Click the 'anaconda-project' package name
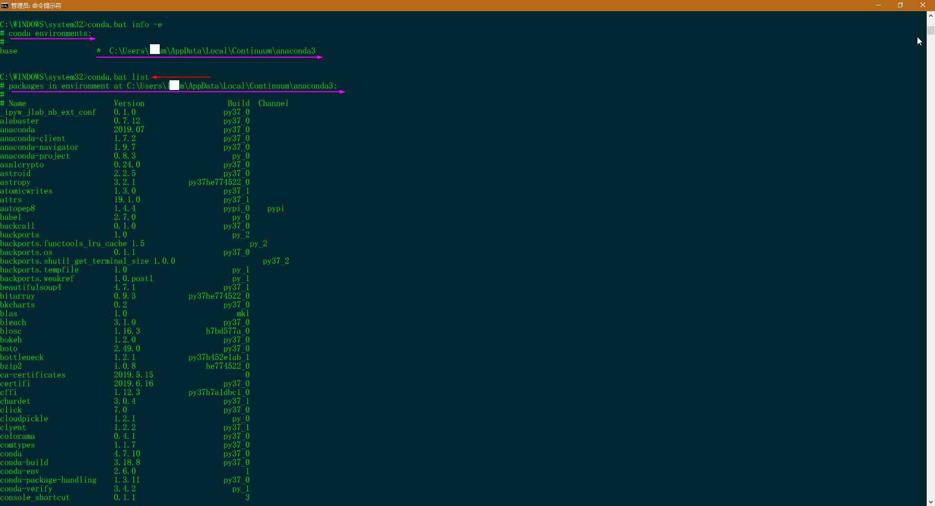 [35, 156]
